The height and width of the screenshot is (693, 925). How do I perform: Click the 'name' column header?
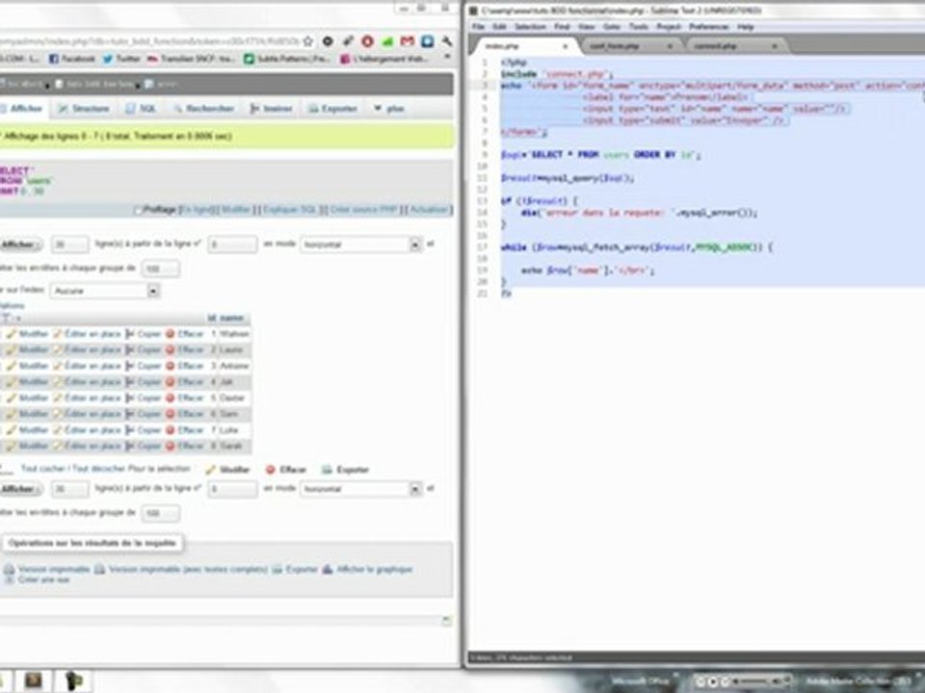pos(232,319)
